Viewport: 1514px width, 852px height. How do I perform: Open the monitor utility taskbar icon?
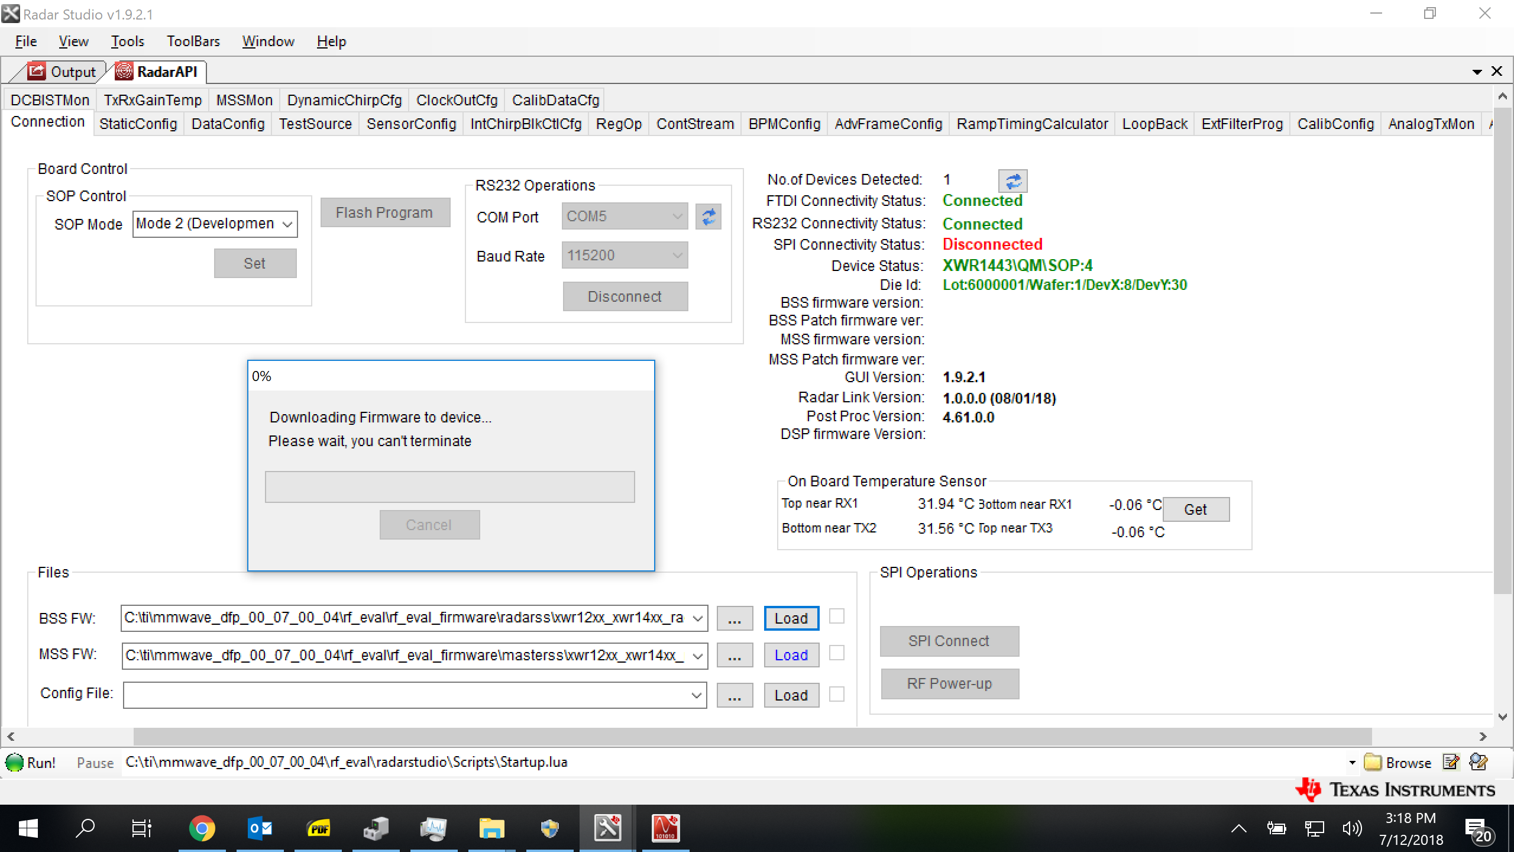tap(434, 828)
